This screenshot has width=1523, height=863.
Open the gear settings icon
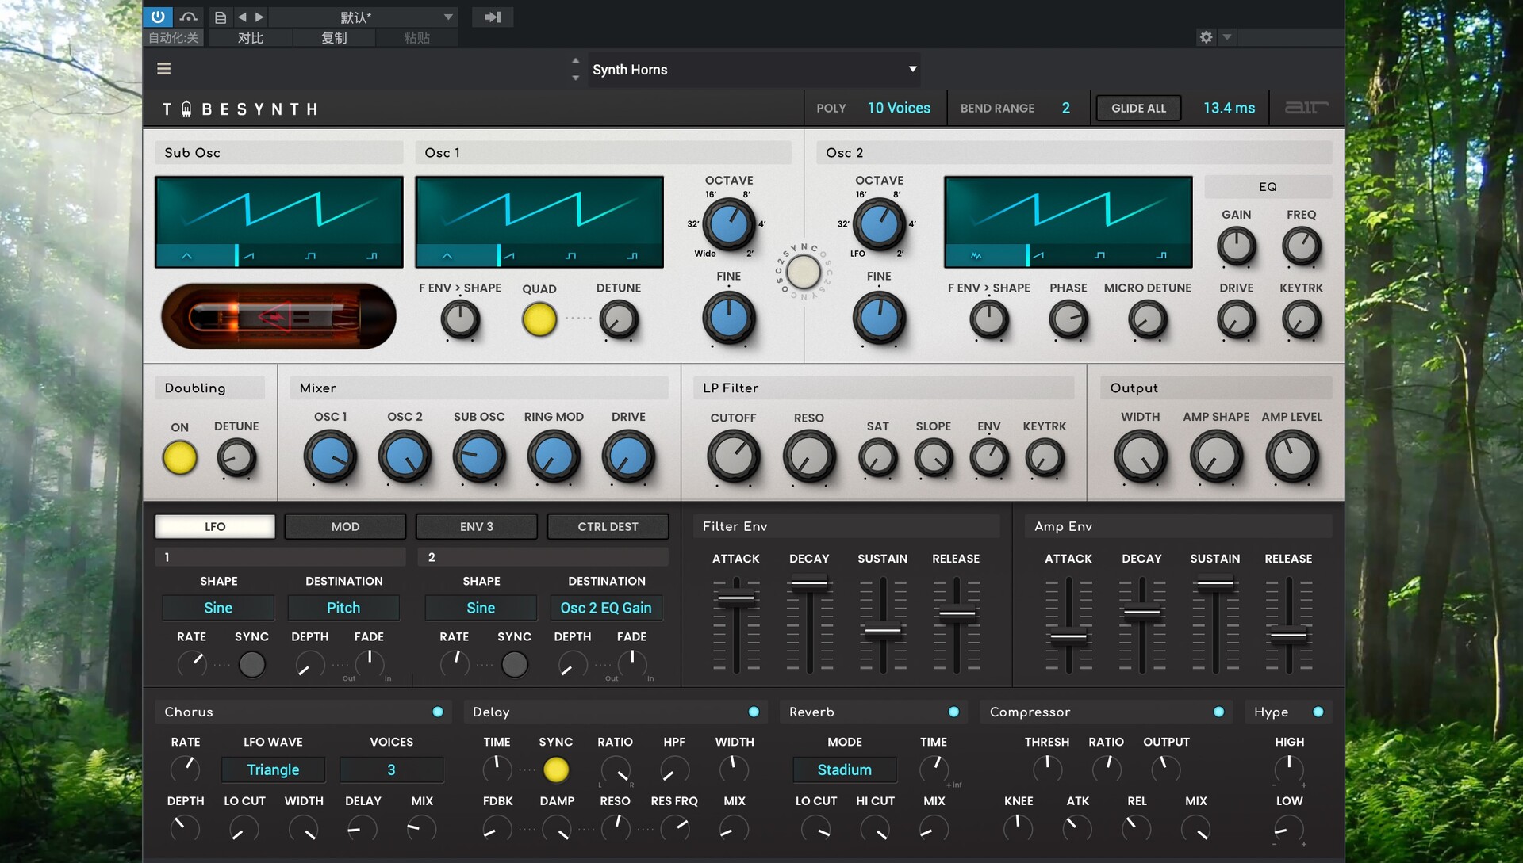(1206, 37)
